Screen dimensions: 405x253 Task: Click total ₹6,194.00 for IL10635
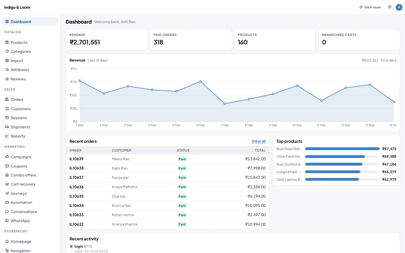[x=256, y=196]
